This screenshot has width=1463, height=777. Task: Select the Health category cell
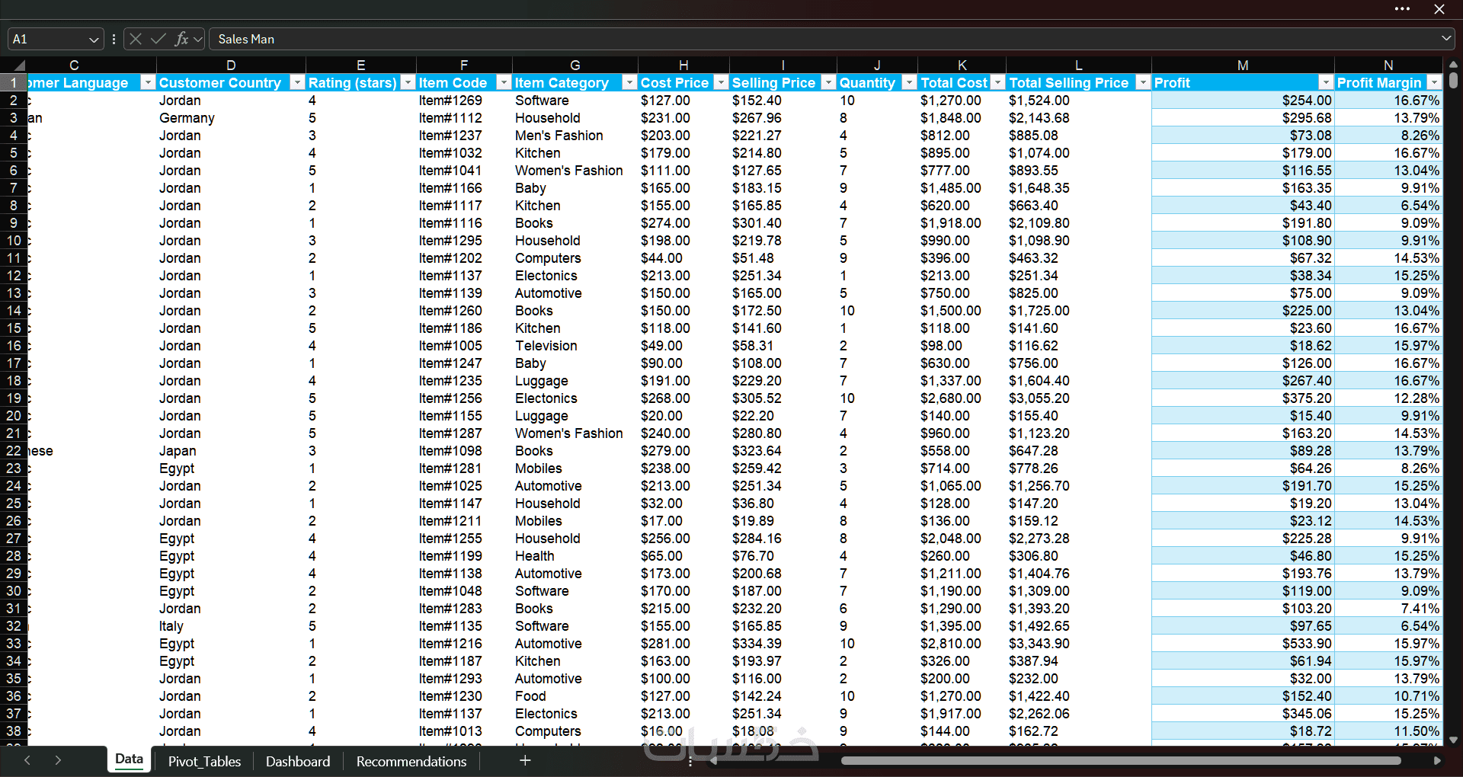point(575,556)
